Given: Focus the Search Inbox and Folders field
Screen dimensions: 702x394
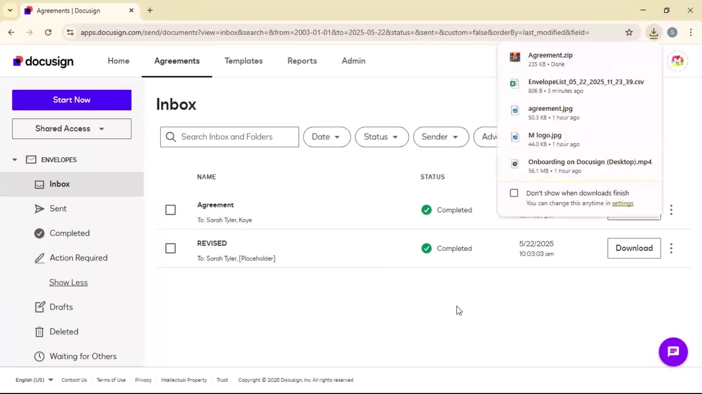Looking at the screenshot, I should click(x=229, y=137).
